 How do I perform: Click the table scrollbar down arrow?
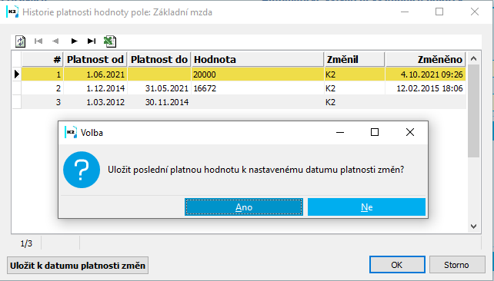pyautogui.click(x=473, y=226)
